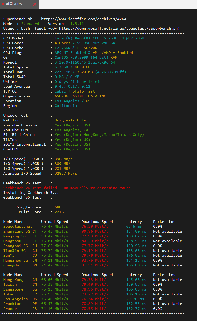
Task: Open the superbench.sh download URL
Action: coord(119,28)
